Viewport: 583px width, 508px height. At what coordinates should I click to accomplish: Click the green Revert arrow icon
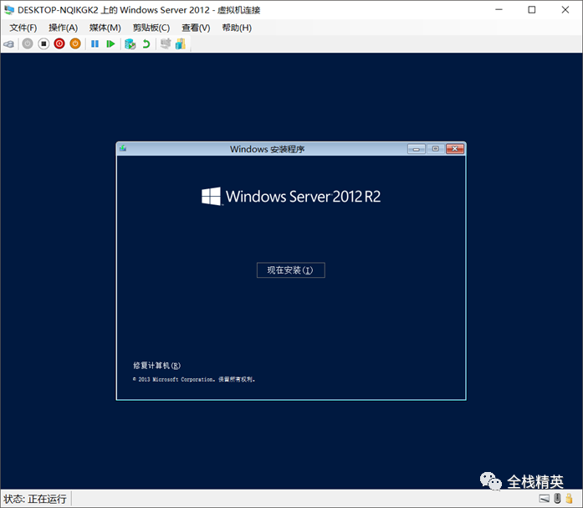click(146, 44)
